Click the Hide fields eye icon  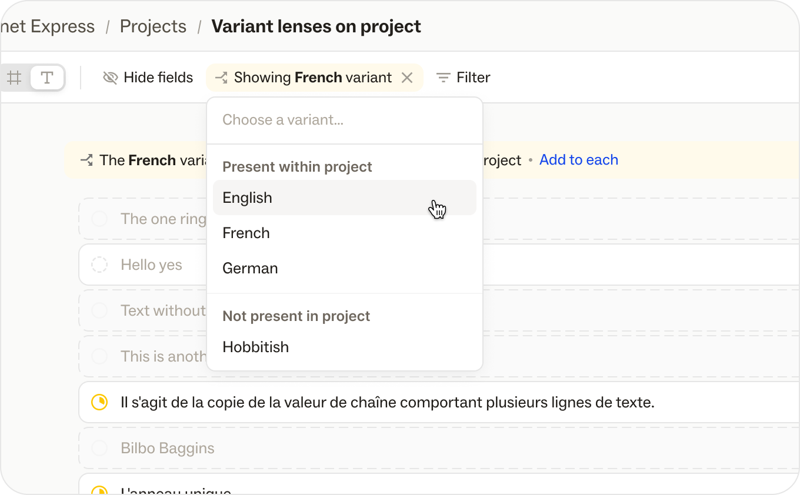coord(110,78)
